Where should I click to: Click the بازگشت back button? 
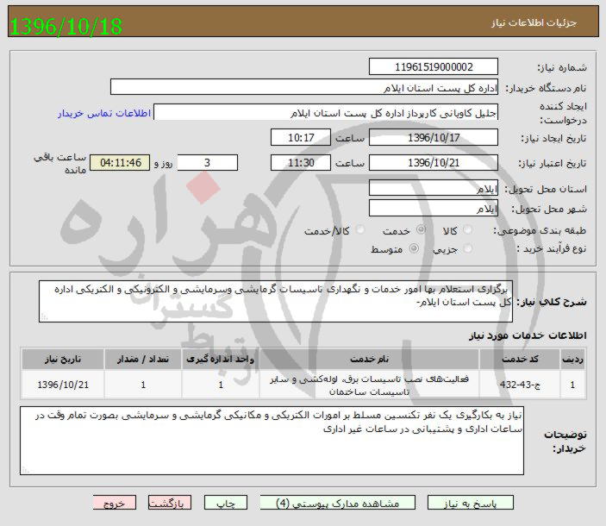170,503
